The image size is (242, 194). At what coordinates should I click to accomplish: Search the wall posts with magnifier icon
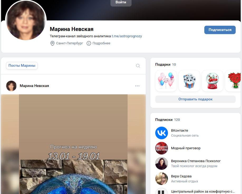[138, 66]
